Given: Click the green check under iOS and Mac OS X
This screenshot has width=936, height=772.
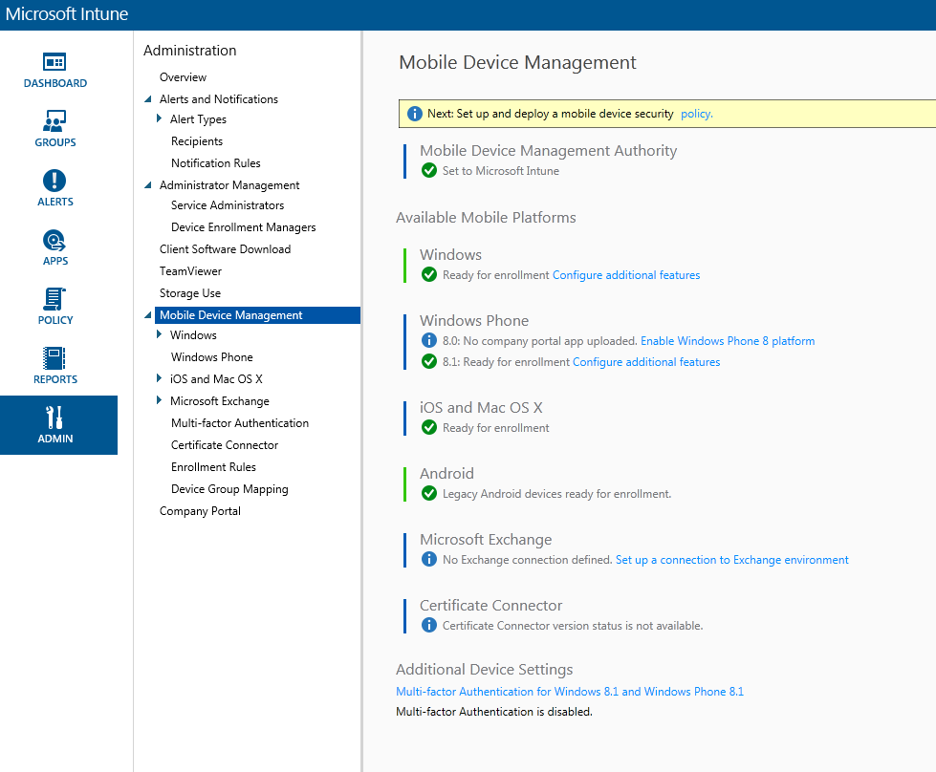Looking at the screenshot, I should (429, 427).
